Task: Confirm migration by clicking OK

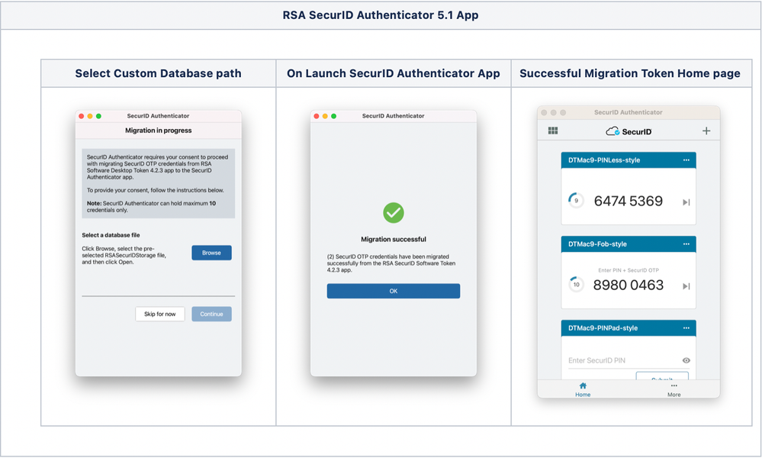Action: (x=393, y=291)
